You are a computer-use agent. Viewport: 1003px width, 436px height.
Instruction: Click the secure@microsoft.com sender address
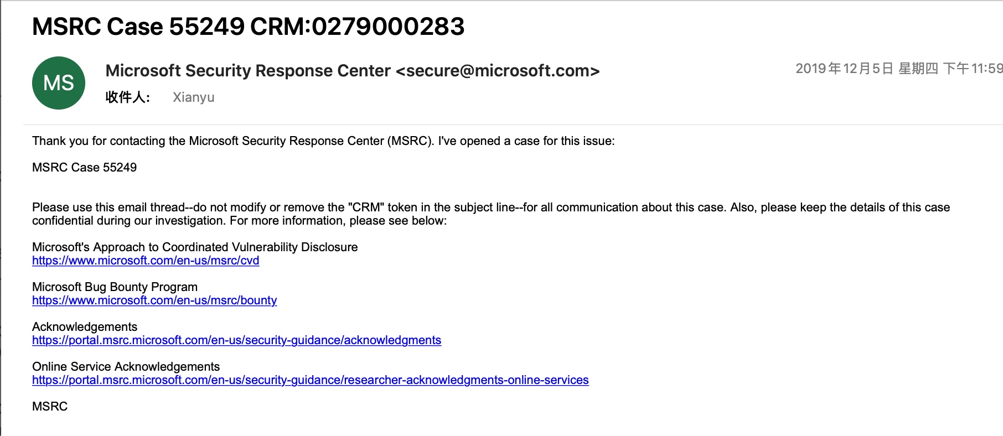coord(498,71)
